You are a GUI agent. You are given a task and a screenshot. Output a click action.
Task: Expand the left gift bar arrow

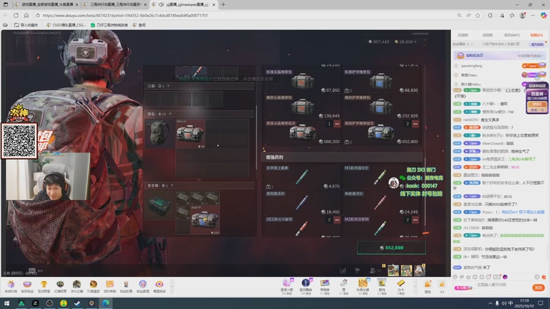tap(172, 287)
